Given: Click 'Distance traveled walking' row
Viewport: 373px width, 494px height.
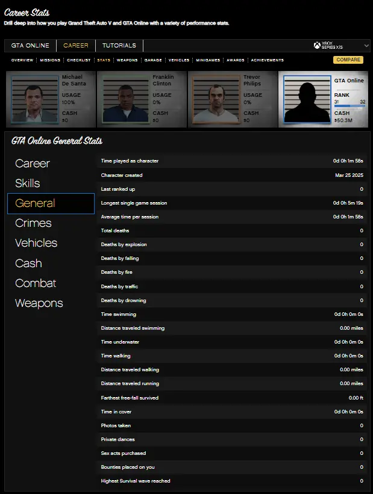Looking at the screenshot, I should click(x=232, y=369).
